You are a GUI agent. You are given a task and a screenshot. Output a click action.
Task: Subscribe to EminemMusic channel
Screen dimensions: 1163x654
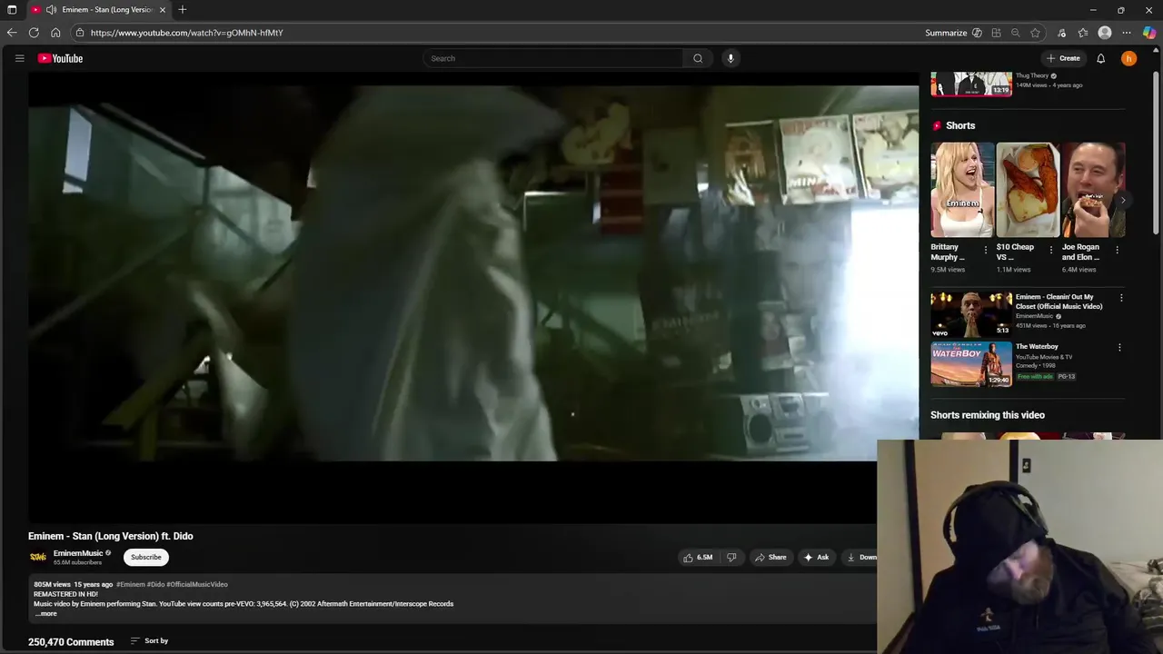(x=145, y=557)
